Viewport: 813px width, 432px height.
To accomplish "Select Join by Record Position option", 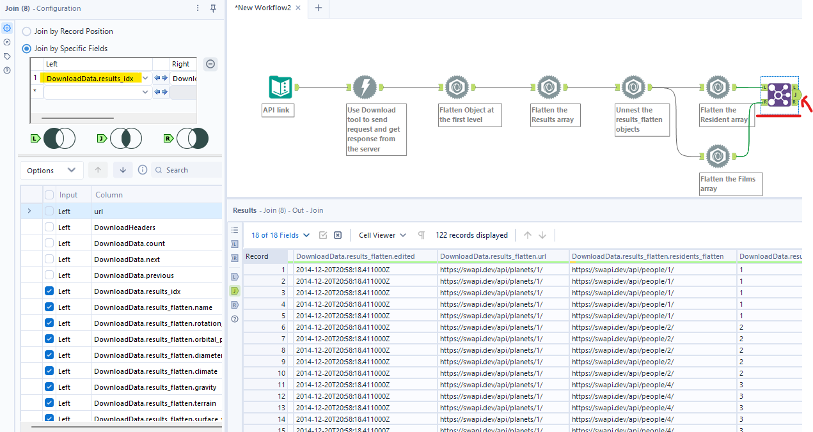I will (27, 31).
